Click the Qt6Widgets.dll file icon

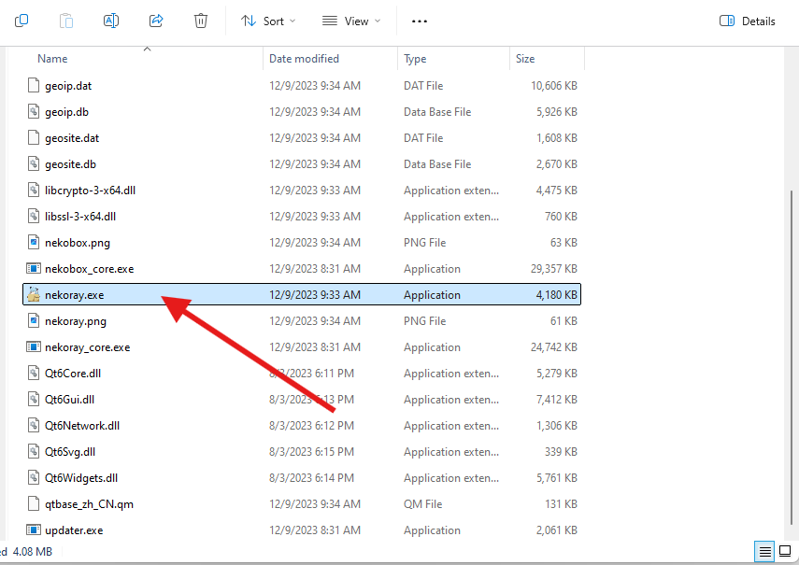click(34, 477)
